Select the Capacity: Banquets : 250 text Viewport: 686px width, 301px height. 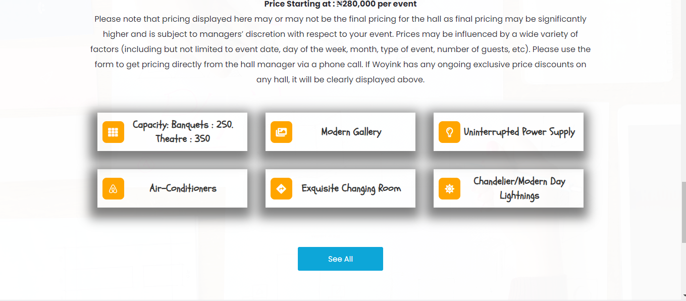[183, 125]
